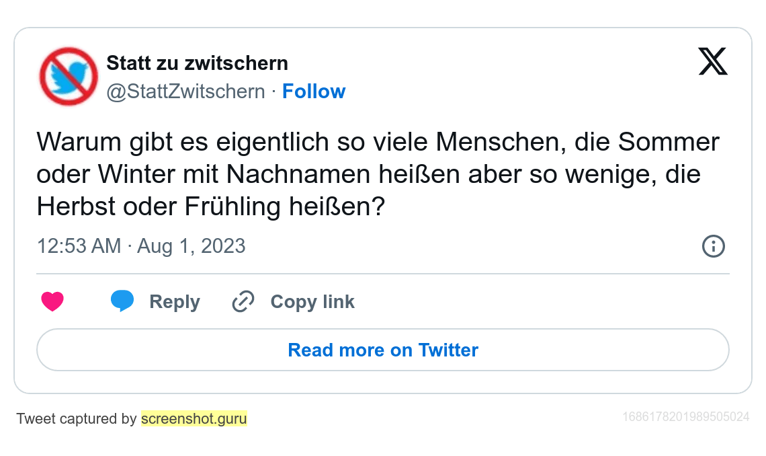Click the Reply text label
The height and width of the screenshot is (456, 766).
point(175,302)
